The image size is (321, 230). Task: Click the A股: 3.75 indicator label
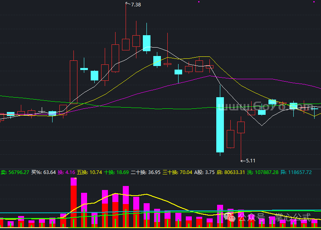click(204, 172)
